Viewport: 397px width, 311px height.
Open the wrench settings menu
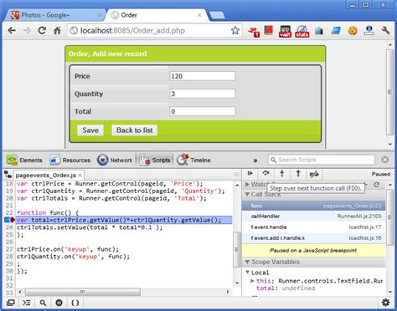coord(385,30)
